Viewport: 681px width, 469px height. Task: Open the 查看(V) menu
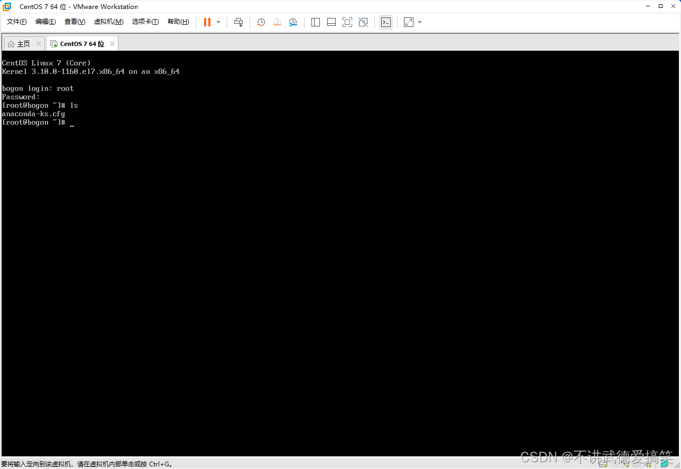click(x=75, y=22)
